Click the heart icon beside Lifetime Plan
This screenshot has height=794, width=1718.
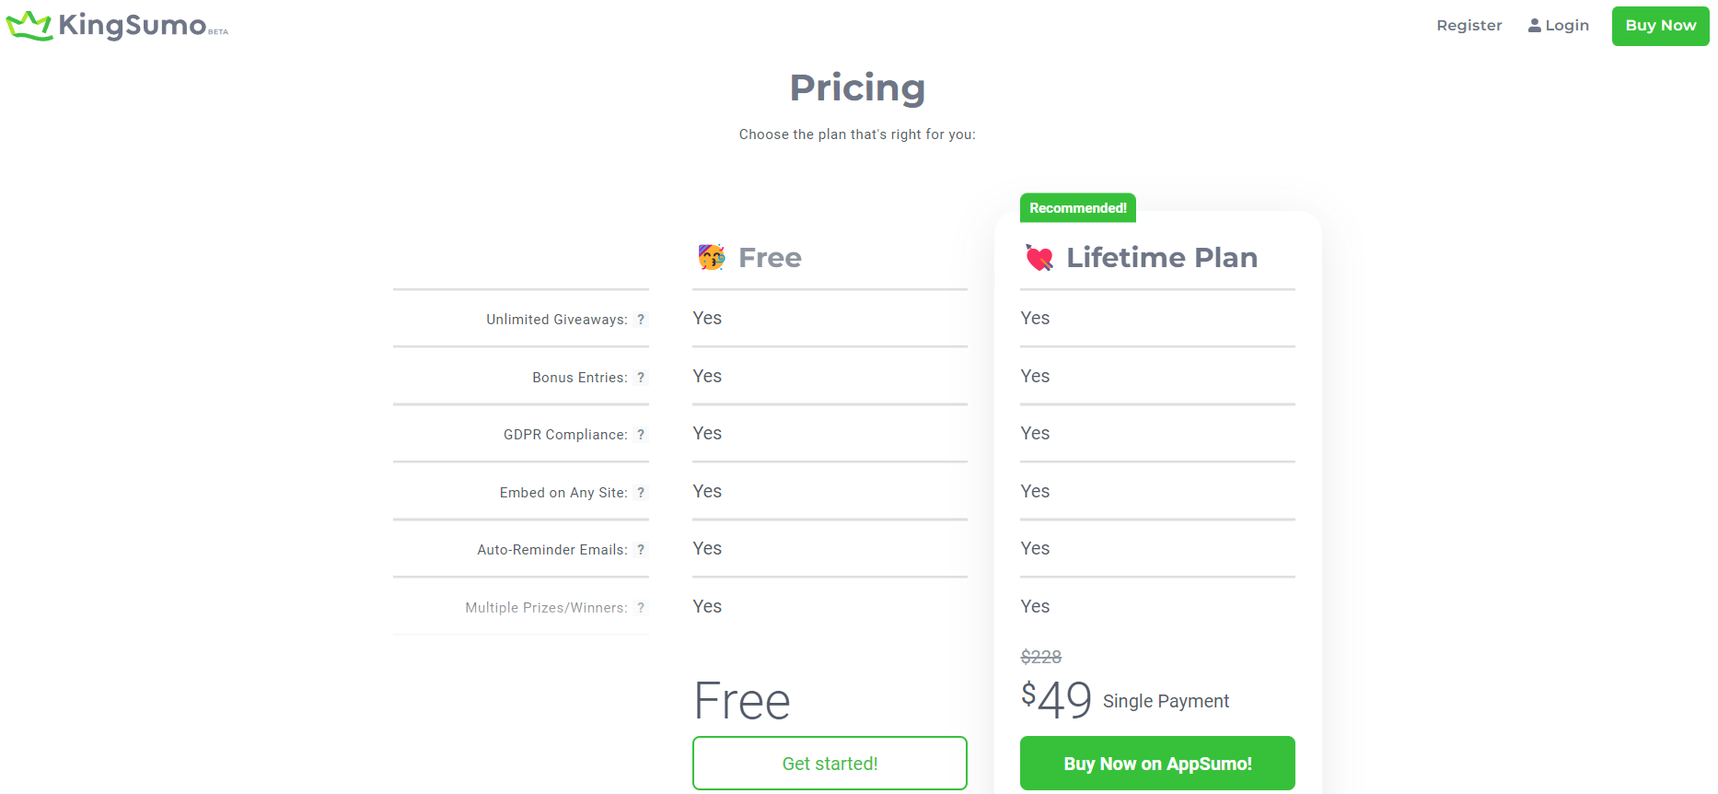click(x=1039, y=258)
